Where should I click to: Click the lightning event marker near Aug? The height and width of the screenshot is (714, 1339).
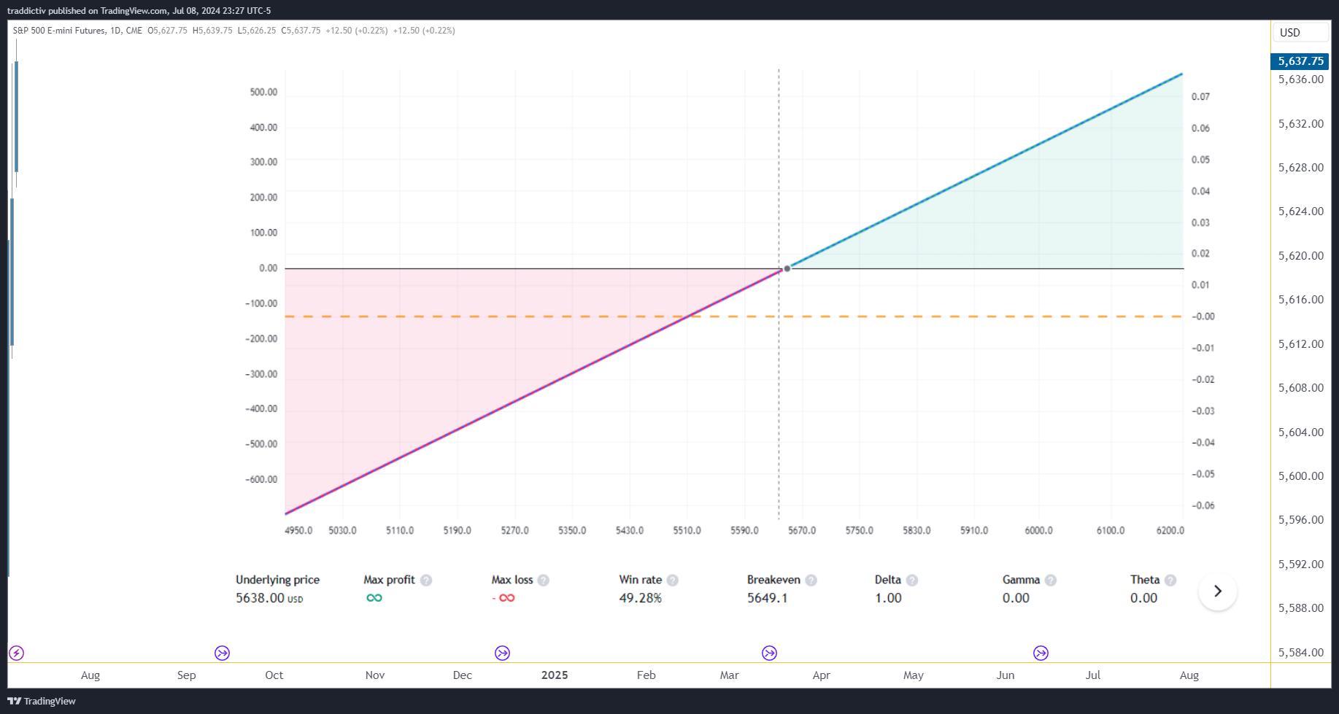point(16,653)
